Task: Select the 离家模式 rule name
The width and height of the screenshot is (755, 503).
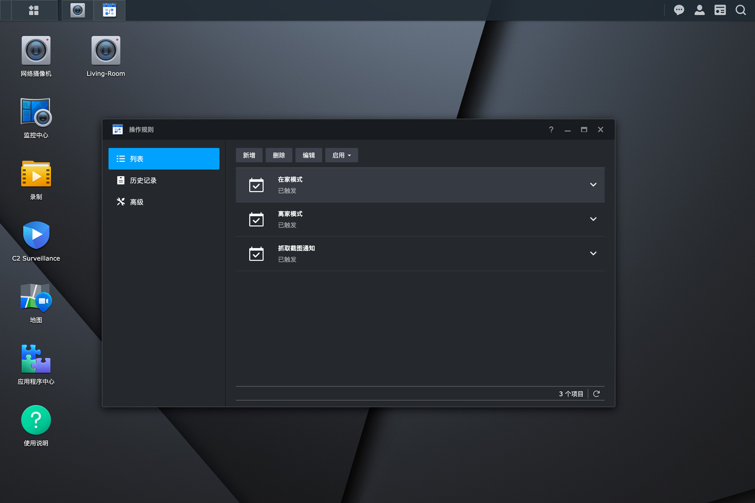Action: [290, 214]
